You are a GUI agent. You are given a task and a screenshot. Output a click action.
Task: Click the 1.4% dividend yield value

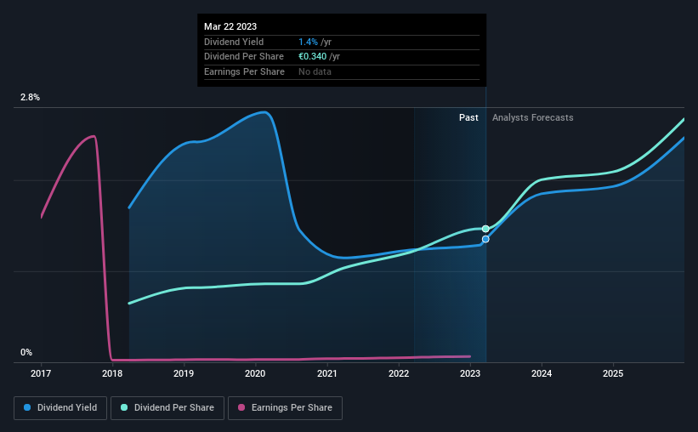point(308,42)
